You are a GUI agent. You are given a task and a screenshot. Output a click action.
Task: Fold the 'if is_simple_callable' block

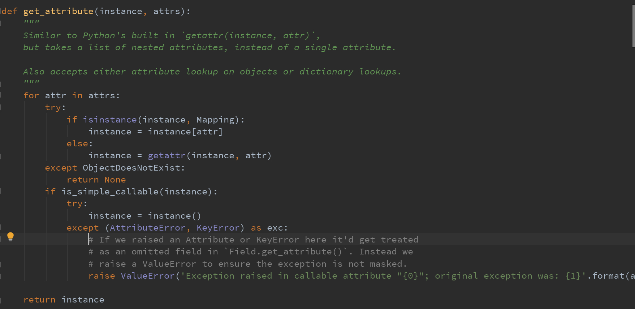(x=1, y=192)
